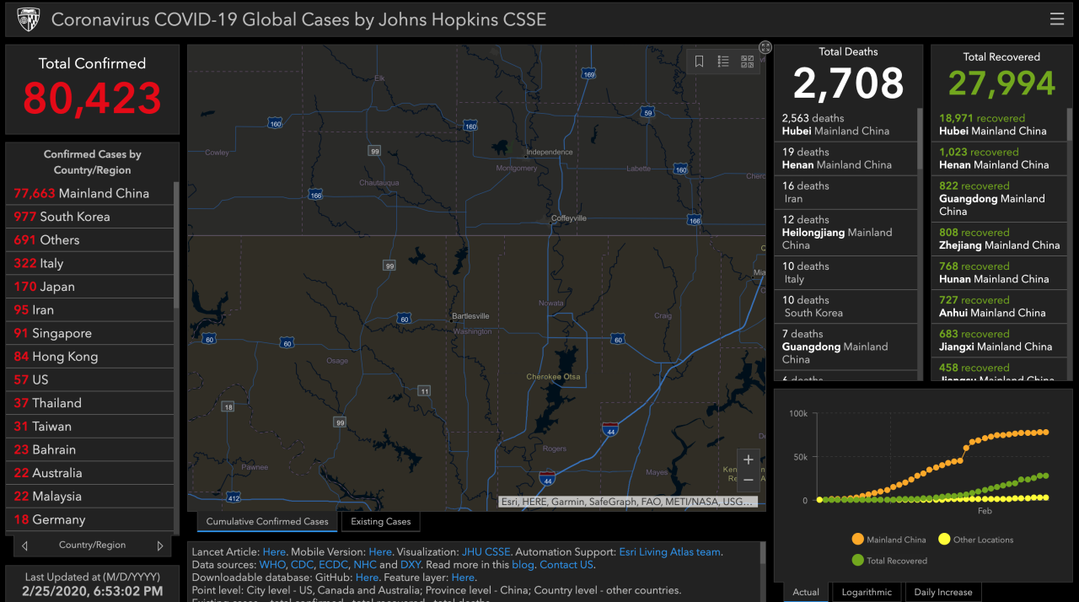Open the JHU CSSE link
Image resolution: width=1079 pixels, height=602 pixels.
click(x=486, y=552)
